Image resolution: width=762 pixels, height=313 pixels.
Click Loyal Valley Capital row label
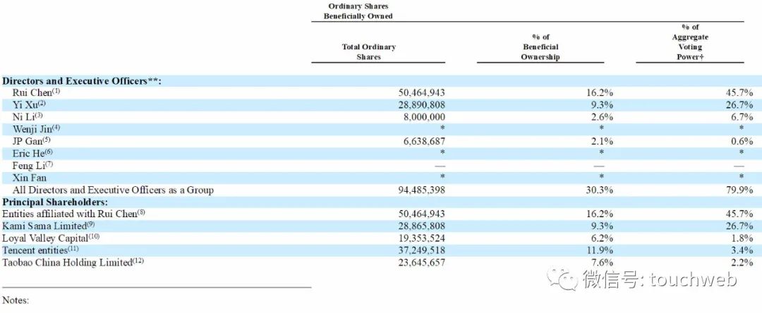pyautogui.click(x=51, y=238)
